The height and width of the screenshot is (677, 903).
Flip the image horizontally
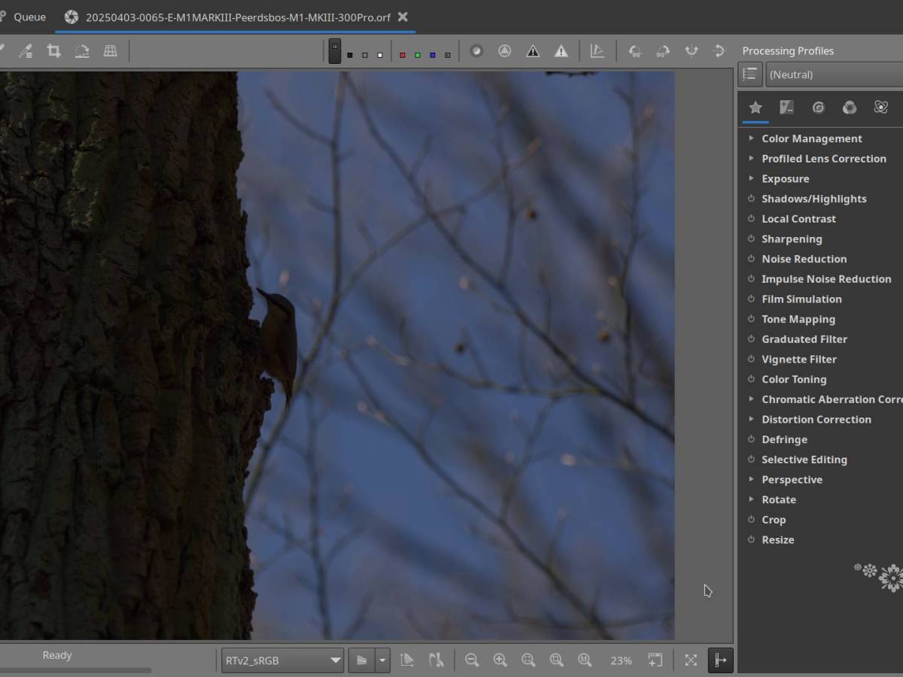(x=691, y=51)
